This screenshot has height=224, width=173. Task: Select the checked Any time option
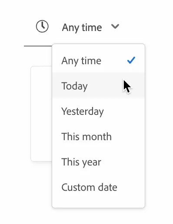98,61
